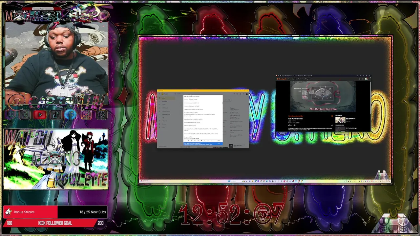Click the E22 - Future Enemies title
The width and height of the screenshot is (420, 236).
295,119
